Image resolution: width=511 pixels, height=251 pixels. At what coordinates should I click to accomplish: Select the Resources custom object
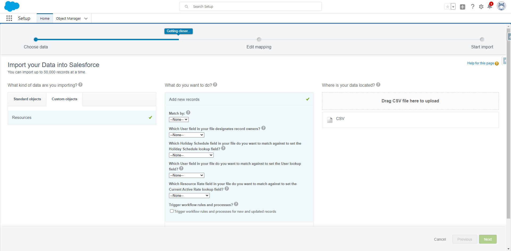click(82, 118)
